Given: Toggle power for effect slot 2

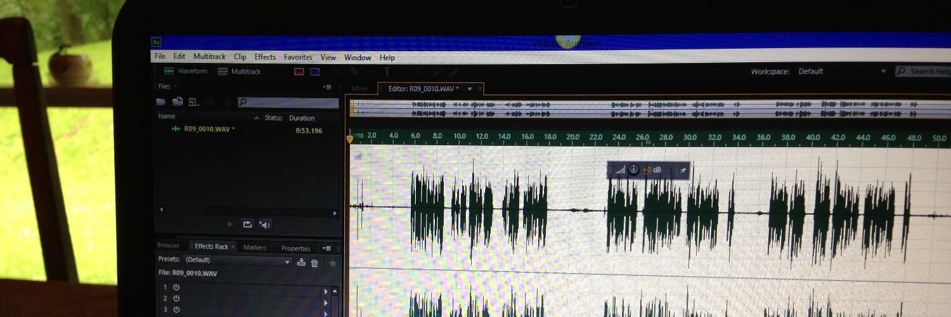Looking at the screenshot, I should click(176, 298).
